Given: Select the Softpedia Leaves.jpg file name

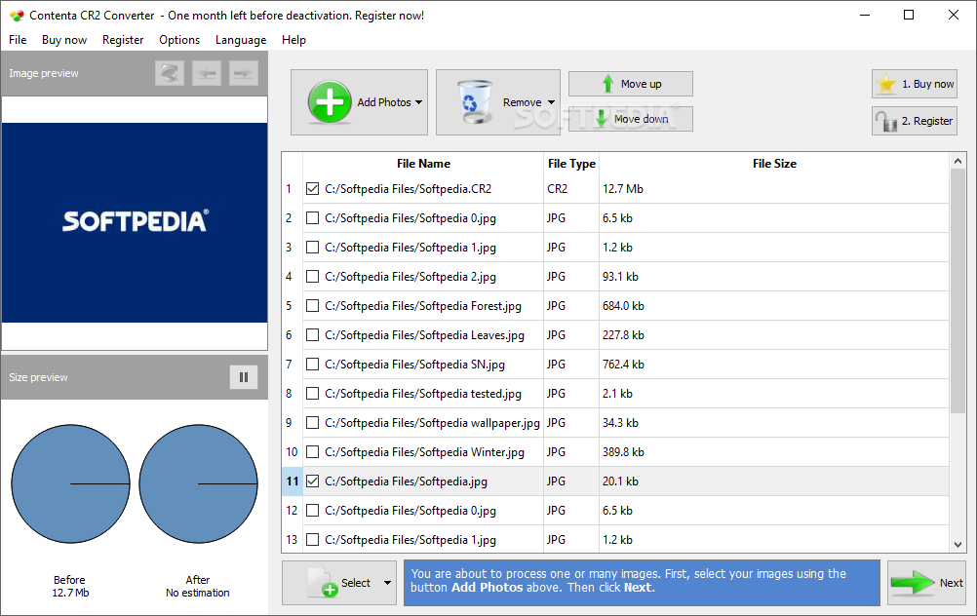Looking at the screenshot, I should [424, 335].
